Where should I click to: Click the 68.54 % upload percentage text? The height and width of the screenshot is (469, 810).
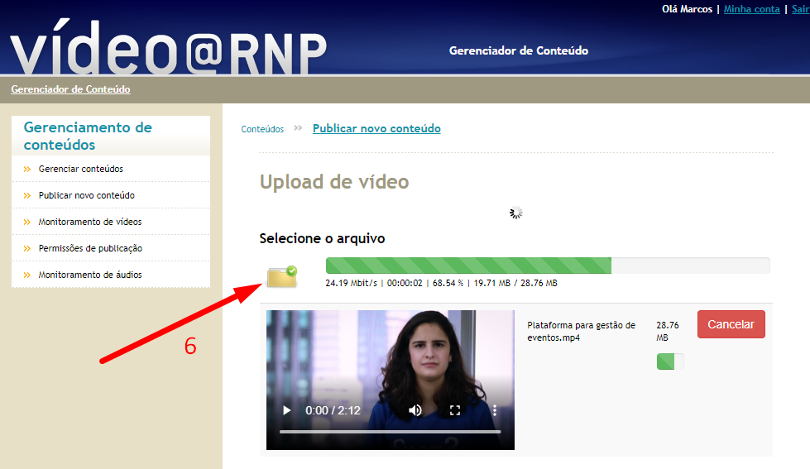click(448, 283)
